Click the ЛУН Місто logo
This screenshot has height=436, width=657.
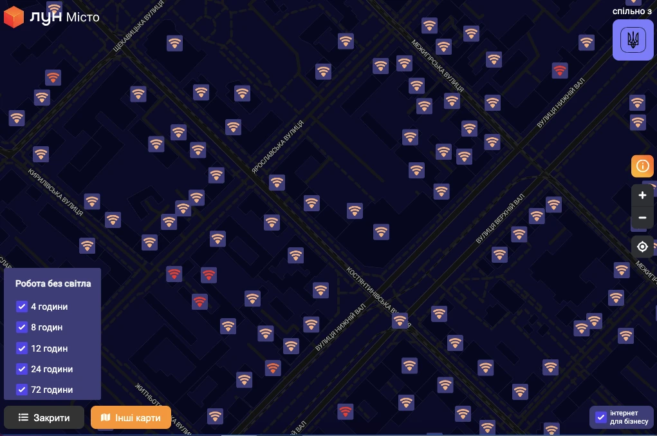click(52, 17)
